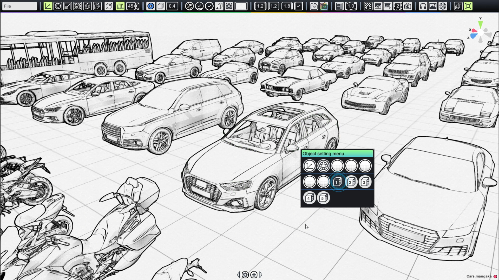Select cube preset 5 in Object setting menu
499x280 pixels.
323,198
